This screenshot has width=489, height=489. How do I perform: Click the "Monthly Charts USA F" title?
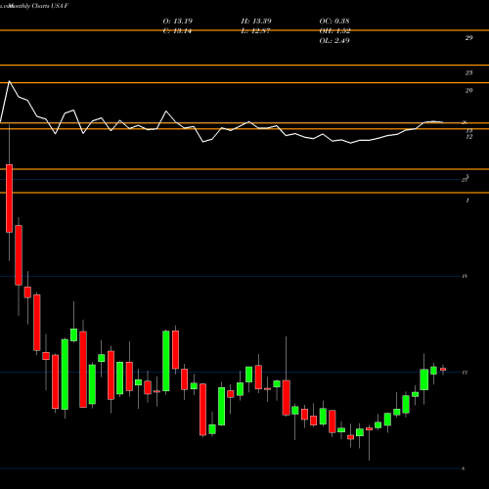click(39, 6)
